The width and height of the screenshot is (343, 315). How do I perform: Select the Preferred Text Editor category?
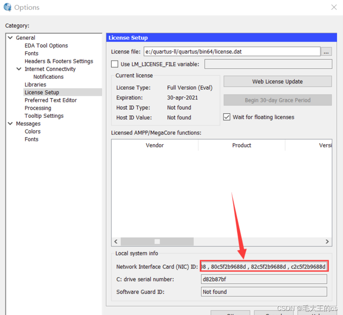pyautogui.click(x=50, y=100)
